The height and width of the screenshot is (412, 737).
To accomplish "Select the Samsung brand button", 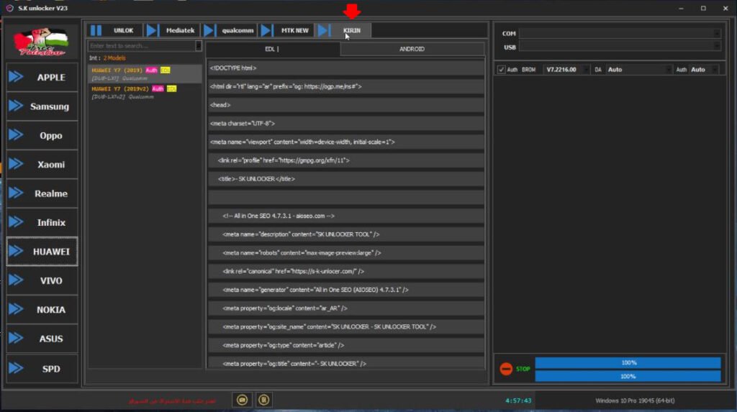I will point(42,106).
